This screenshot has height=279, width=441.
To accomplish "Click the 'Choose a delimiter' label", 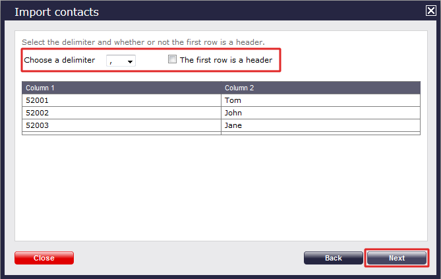I will pyautogui.click(x=59, y=60).
